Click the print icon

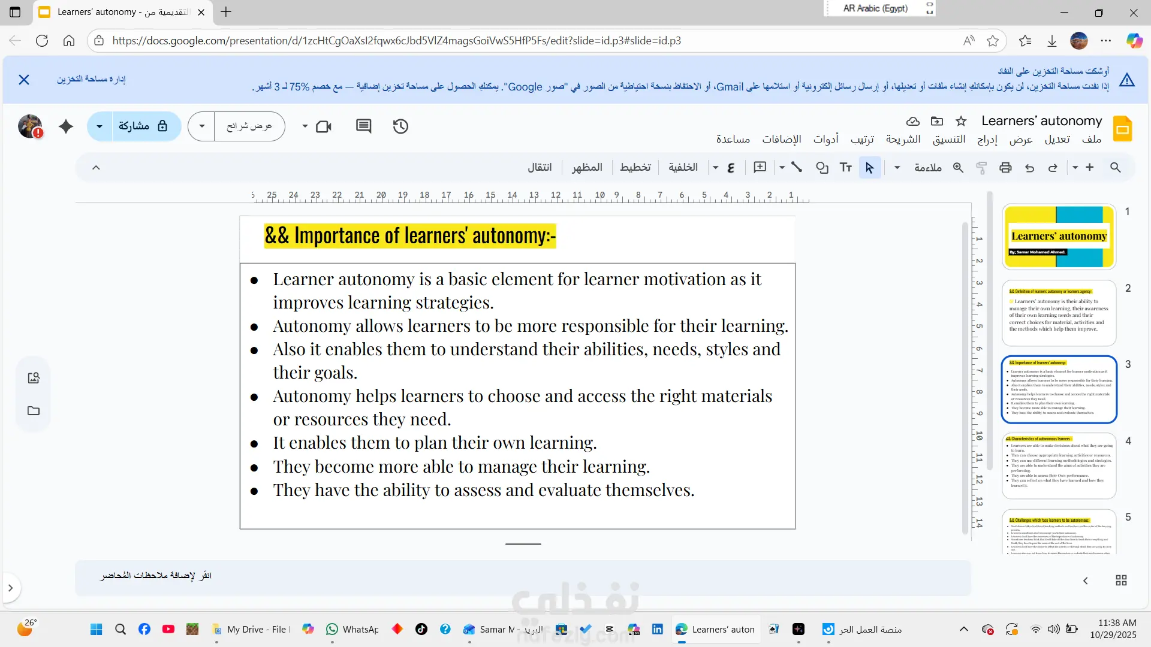1005,168
